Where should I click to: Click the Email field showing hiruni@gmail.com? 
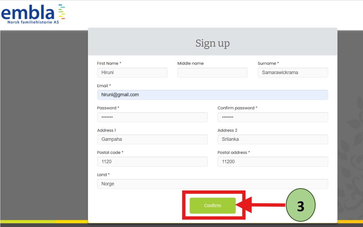212,95
